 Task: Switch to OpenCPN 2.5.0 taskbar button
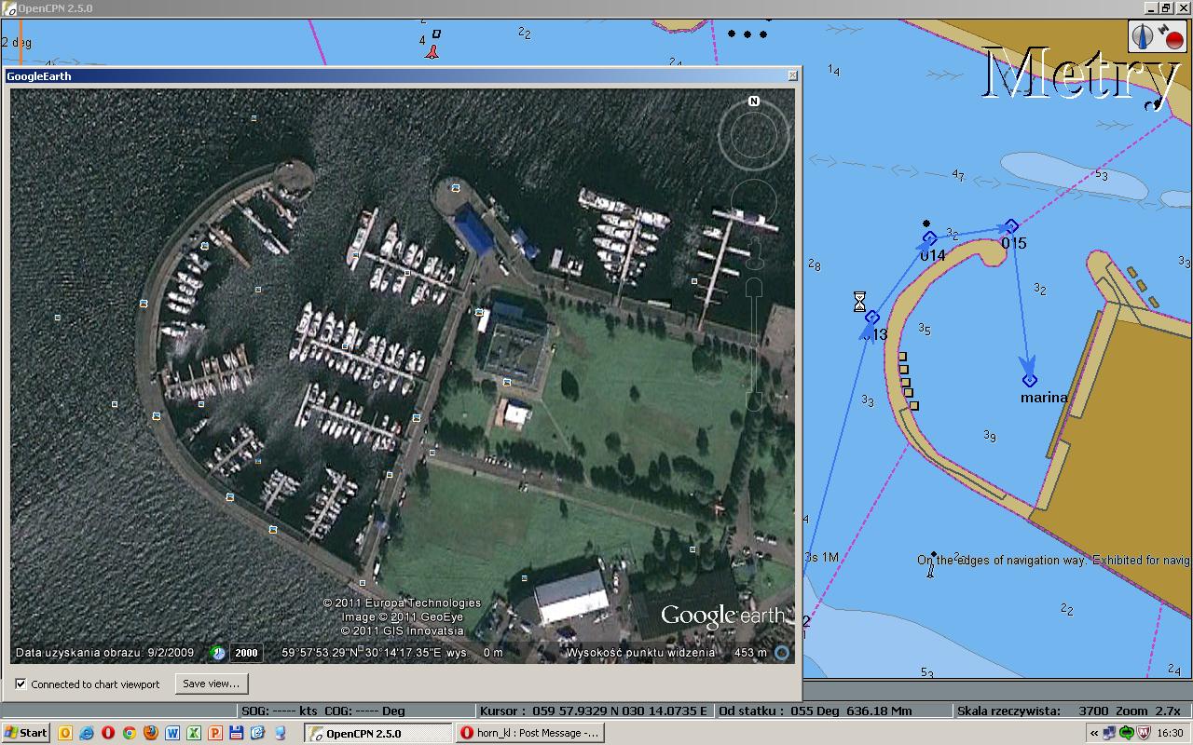click(378, 733)
